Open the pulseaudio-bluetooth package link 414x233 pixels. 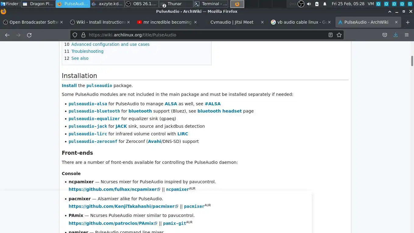pyautogui.click(x=94, y=111)
